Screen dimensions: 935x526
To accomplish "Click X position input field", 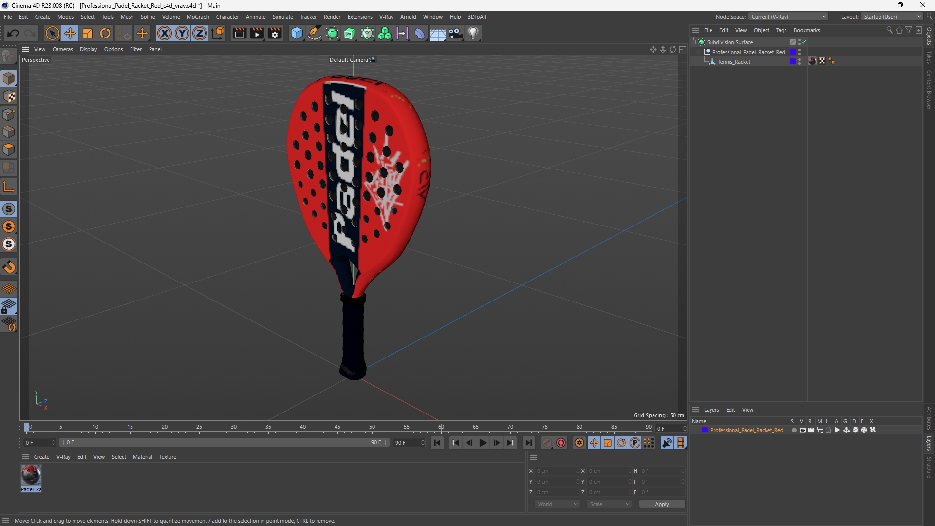I will (557, 471).
